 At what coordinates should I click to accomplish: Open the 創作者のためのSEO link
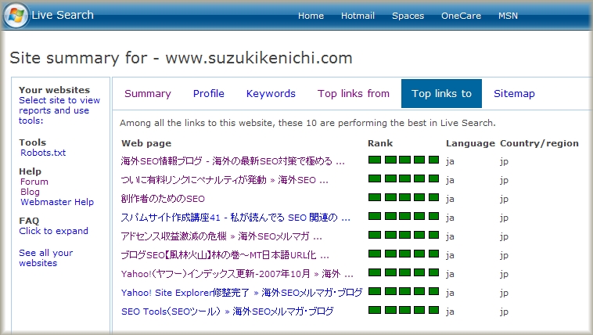(163, 199)
